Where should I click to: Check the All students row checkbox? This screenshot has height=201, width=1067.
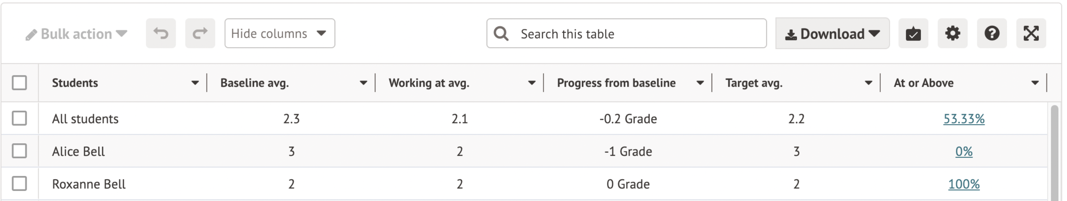coord(20,118)
